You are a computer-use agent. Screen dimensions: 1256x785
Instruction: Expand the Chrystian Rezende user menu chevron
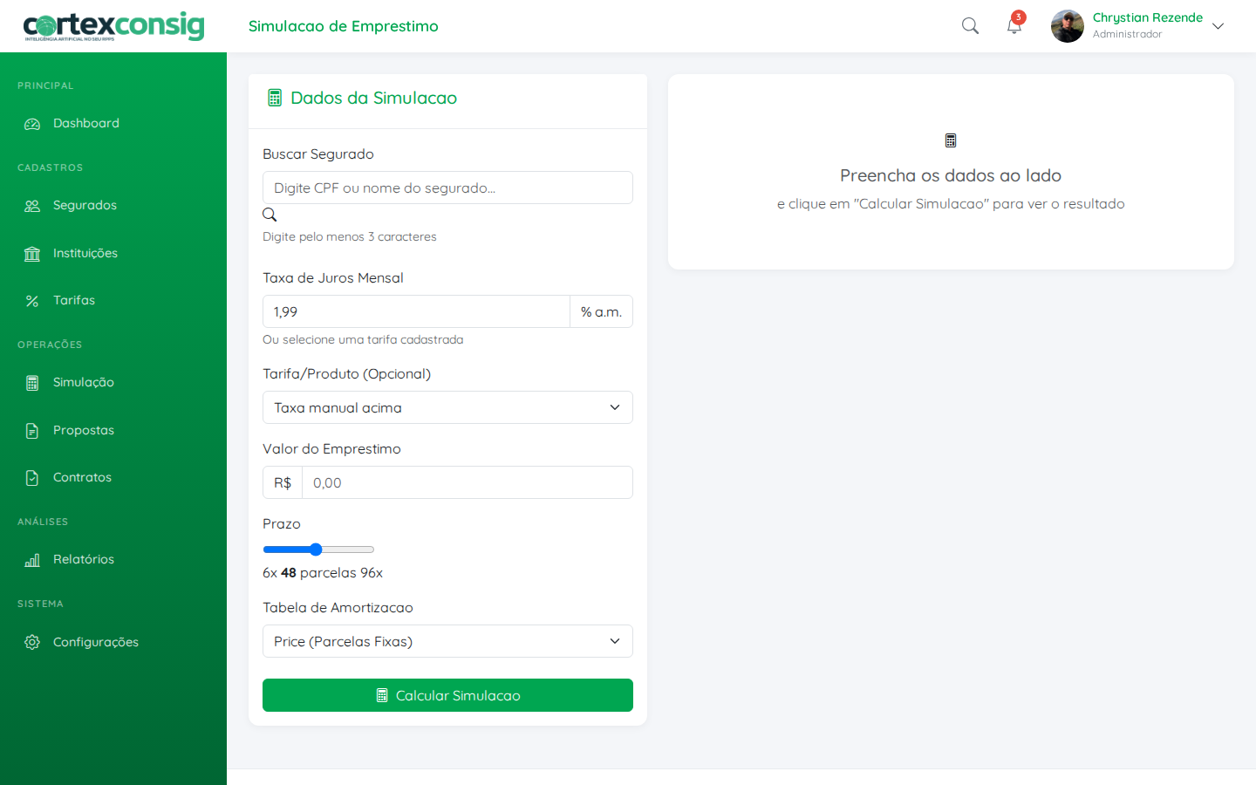click(1218, 26)
